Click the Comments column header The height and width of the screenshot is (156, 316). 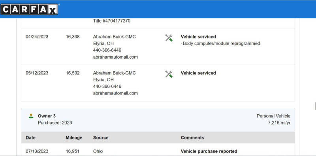pyautogui.click(x=192, y=138)
